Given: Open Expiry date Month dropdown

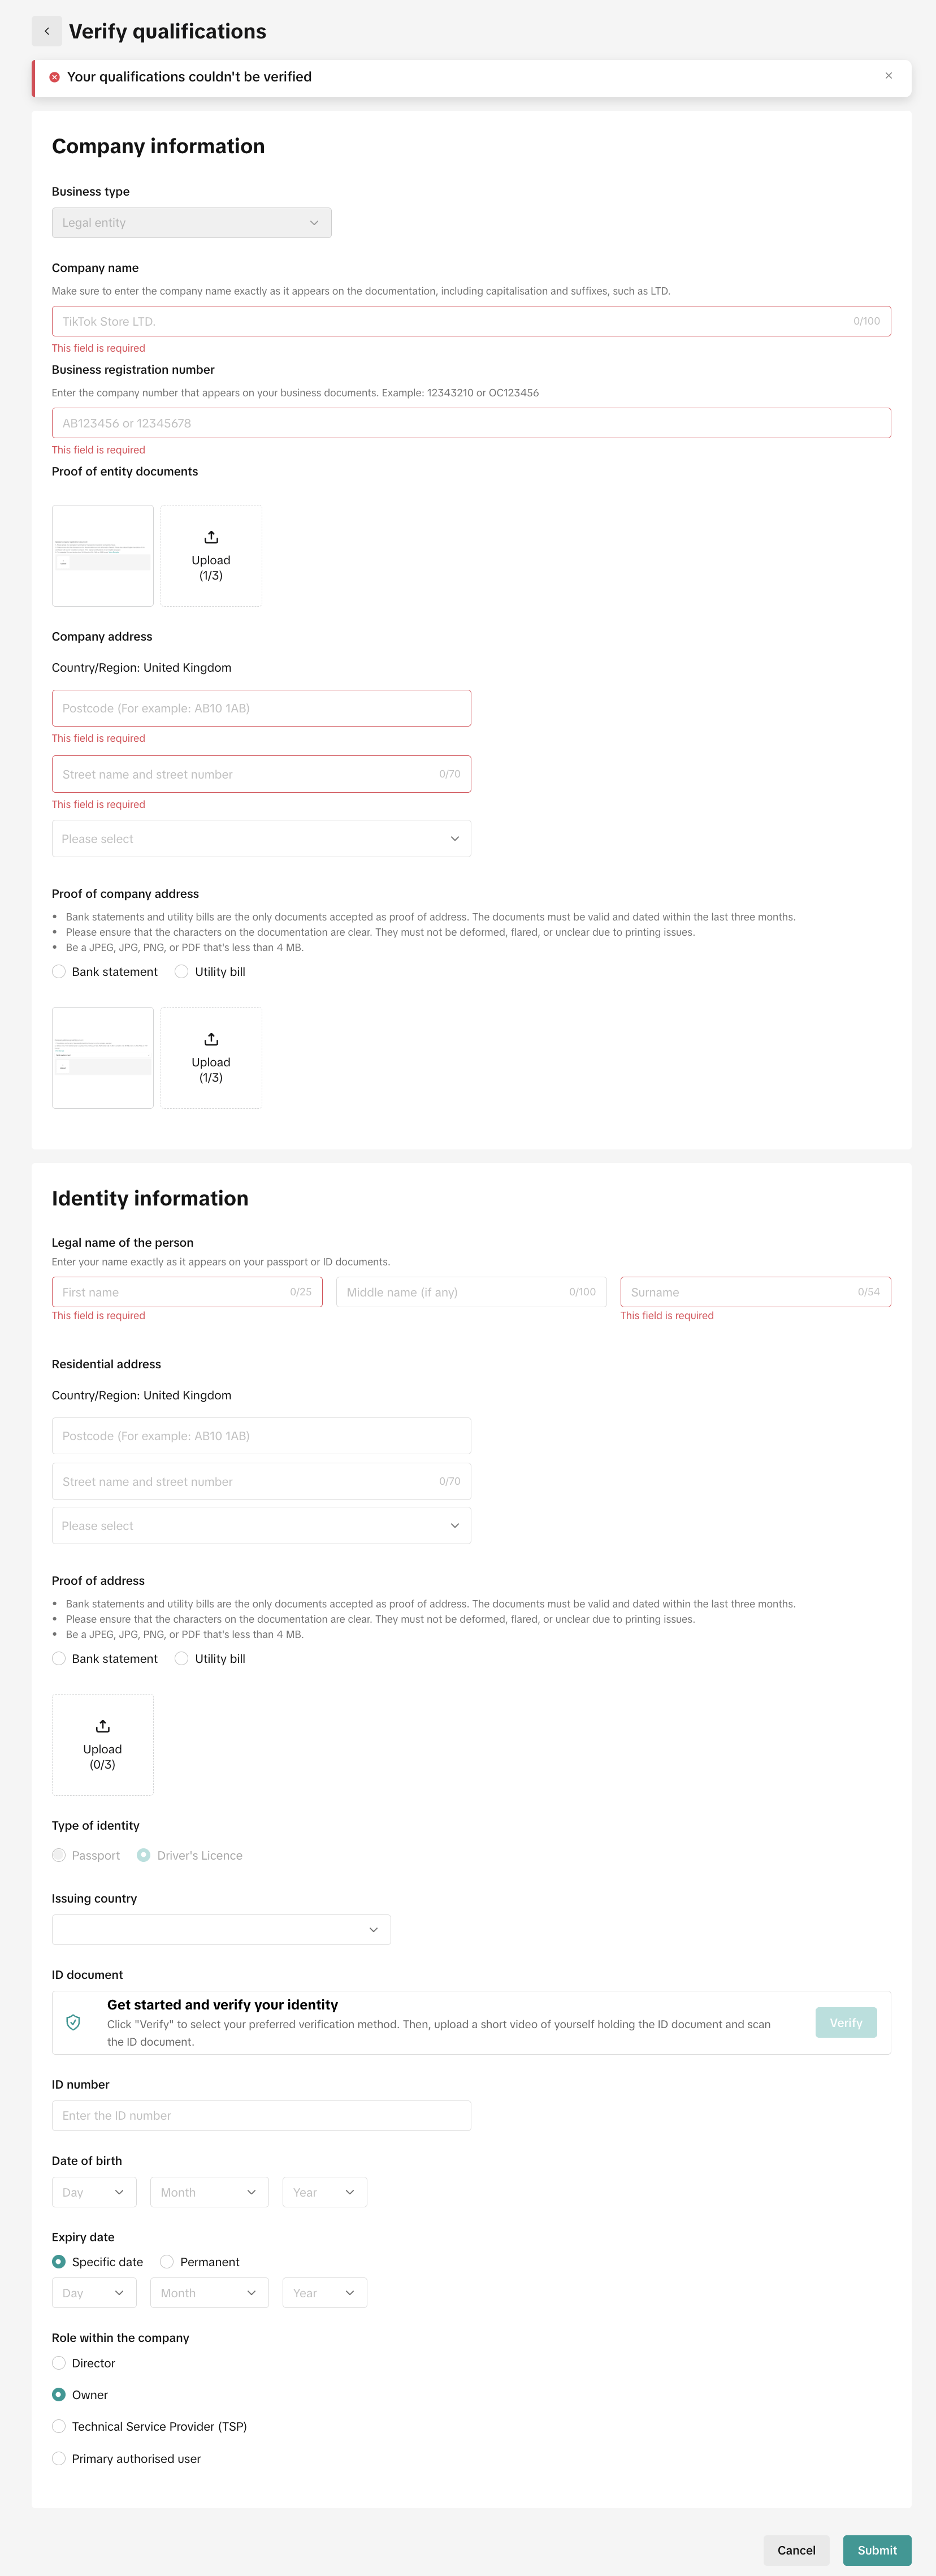Looking at the screenshot, I should (x=209, y=2293).
